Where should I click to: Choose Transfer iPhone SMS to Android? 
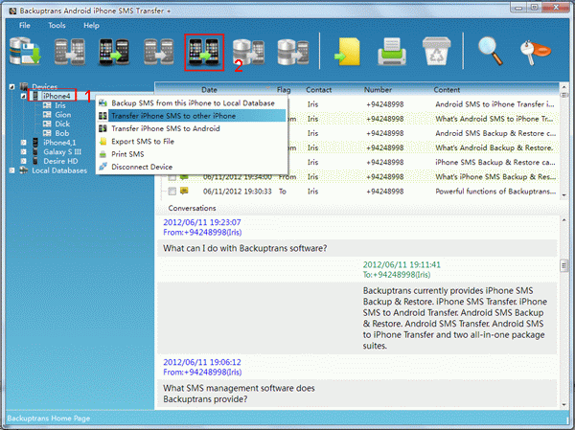[192, 128]
